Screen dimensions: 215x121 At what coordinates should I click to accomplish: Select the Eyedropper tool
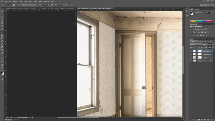pyautogui.click(x=2, y=26)
